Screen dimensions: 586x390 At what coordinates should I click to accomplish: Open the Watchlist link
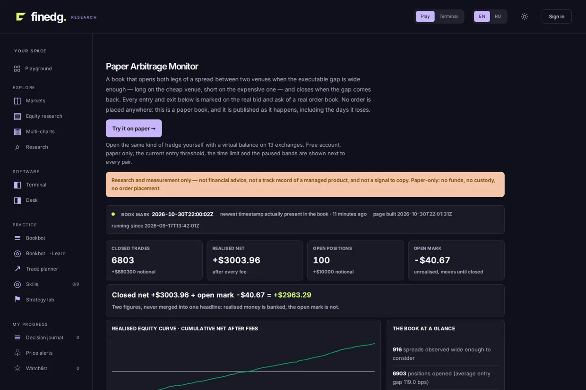point(36,368)
